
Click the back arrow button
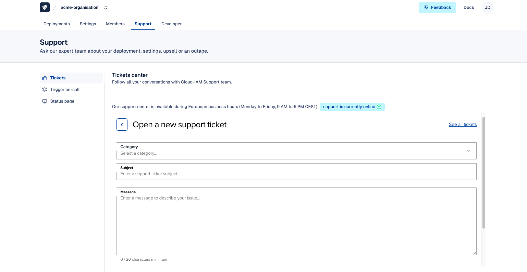pos(122,125)
